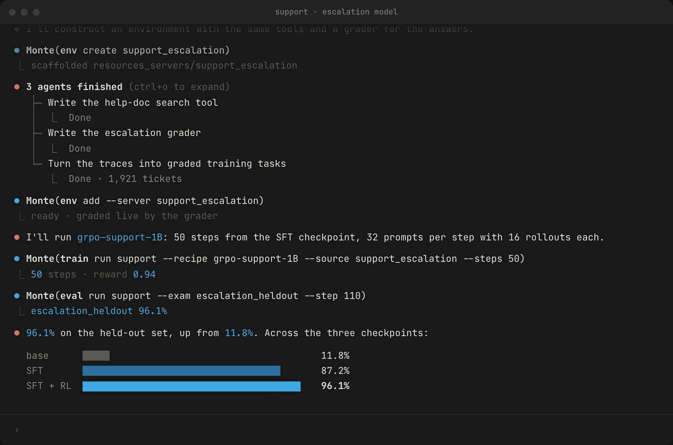
Task: Click the prompt input field at the bottom
Action: 336,430
